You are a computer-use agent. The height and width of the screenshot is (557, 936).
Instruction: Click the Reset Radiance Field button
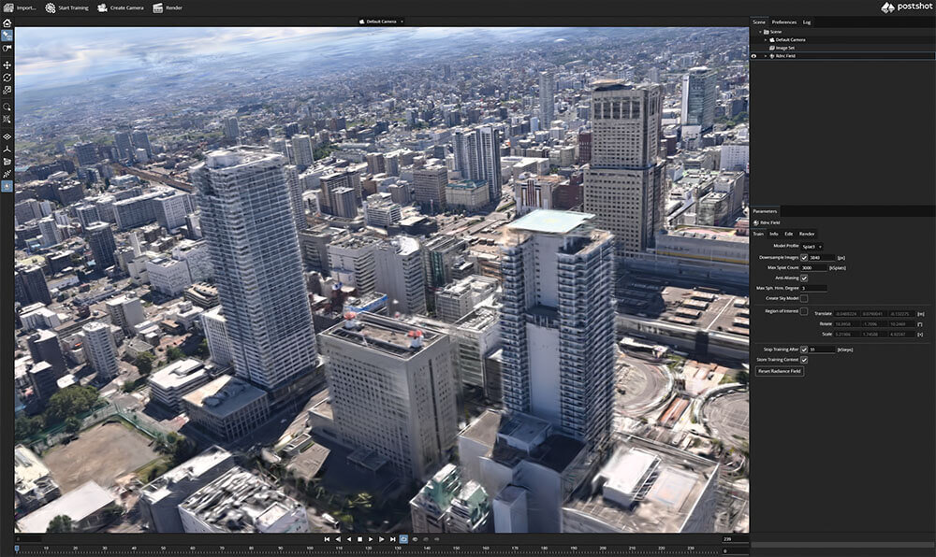pos(779,371)
